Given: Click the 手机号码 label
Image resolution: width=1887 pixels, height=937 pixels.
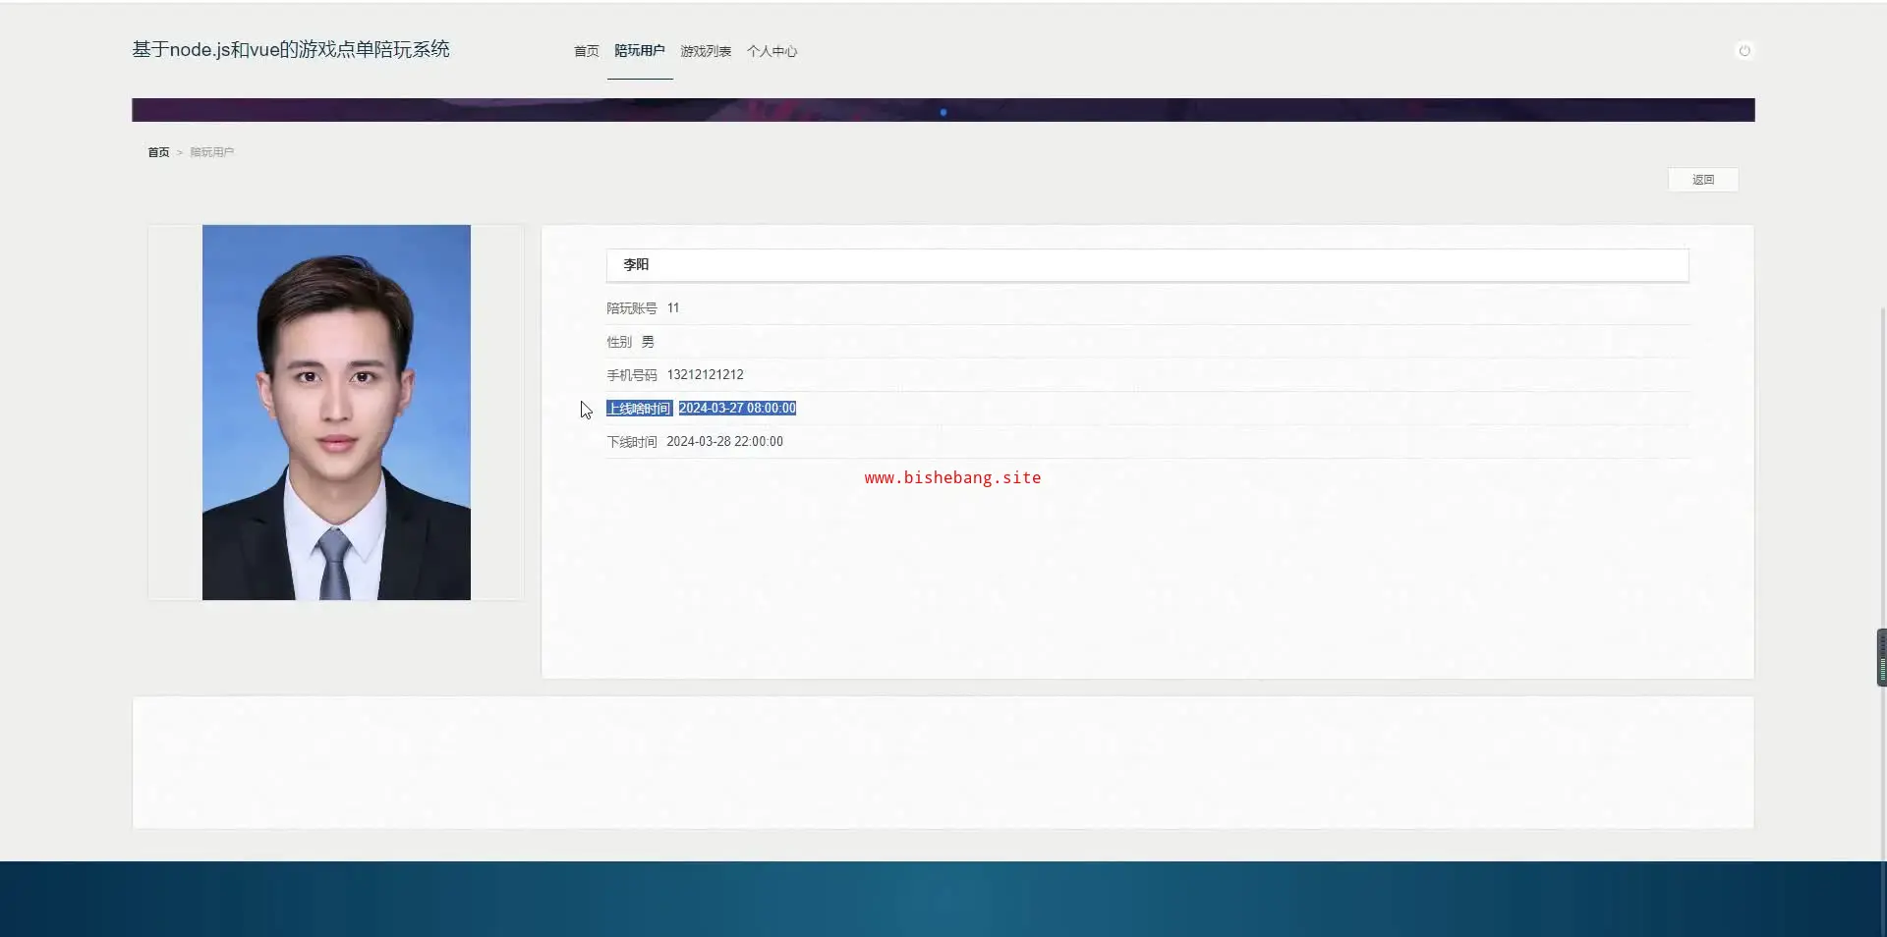Looking at the screenshot, I should coord(632,375).
